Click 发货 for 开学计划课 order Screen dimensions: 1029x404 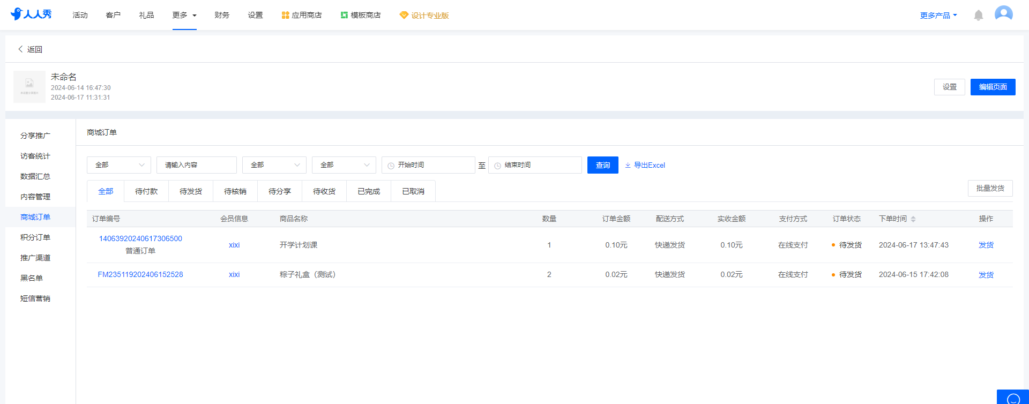pyautogui.click(x=986, y=245)
